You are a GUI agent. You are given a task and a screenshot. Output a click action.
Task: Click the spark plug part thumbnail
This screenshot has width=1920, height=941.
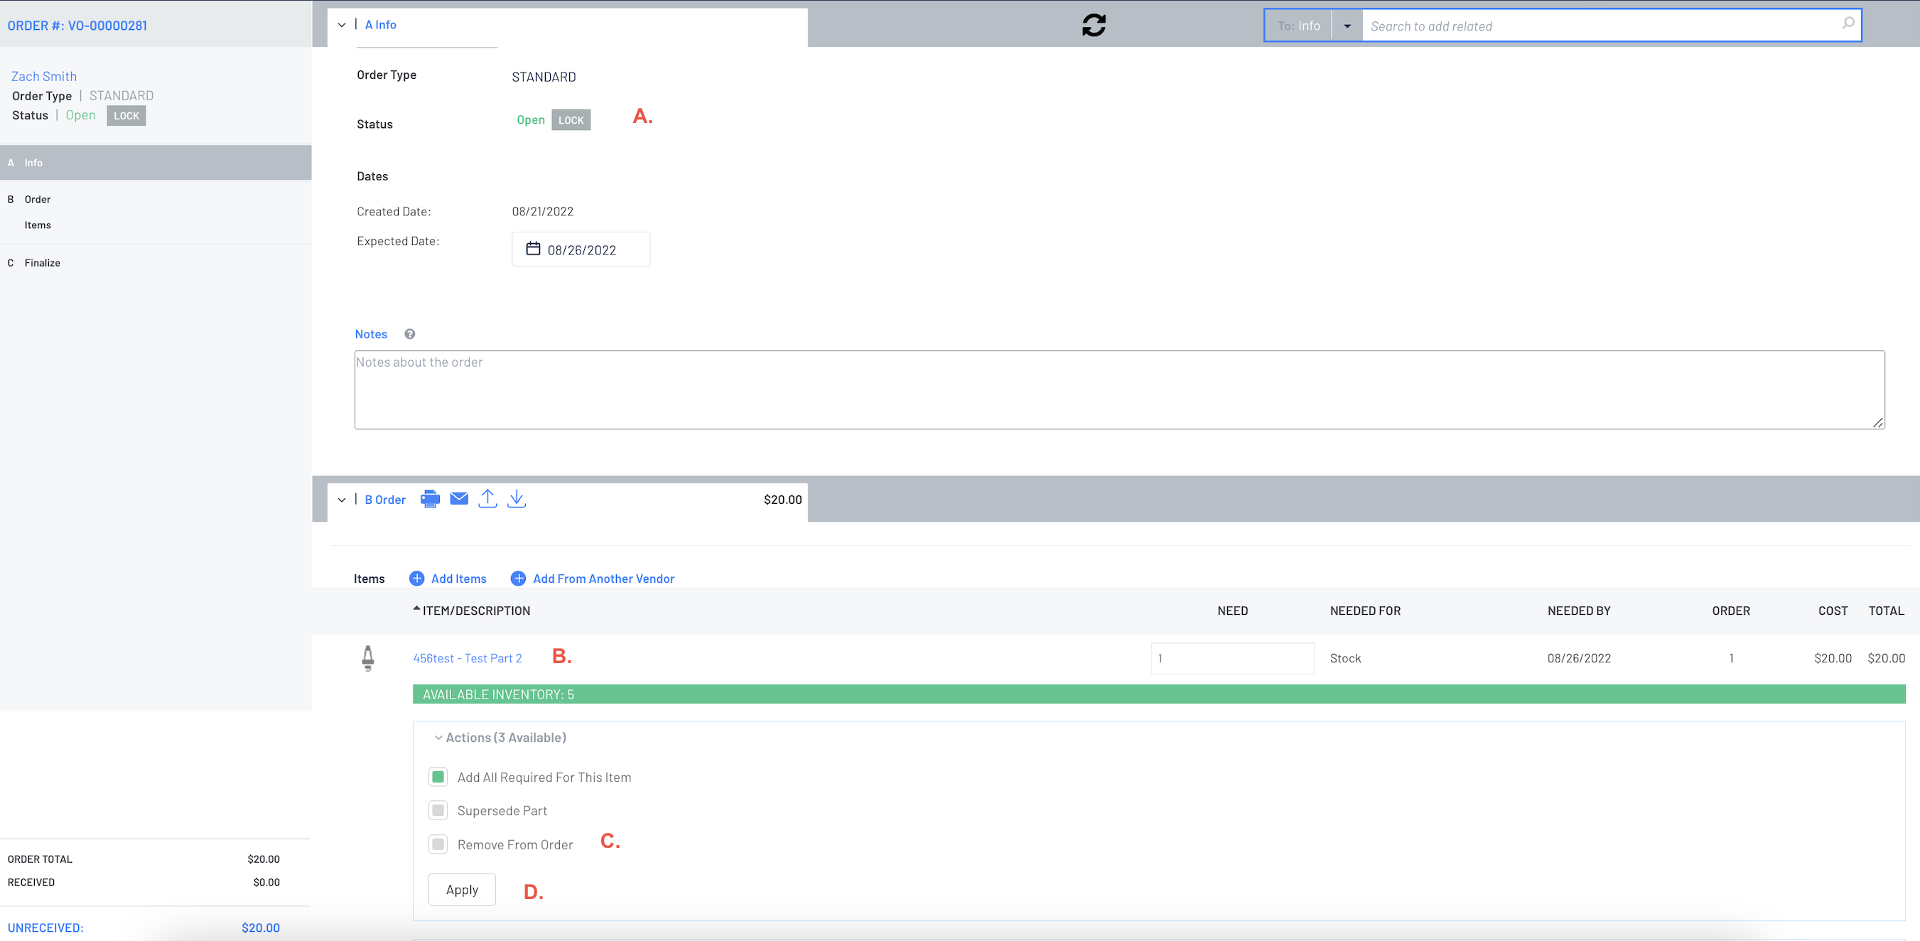(367, 658)
